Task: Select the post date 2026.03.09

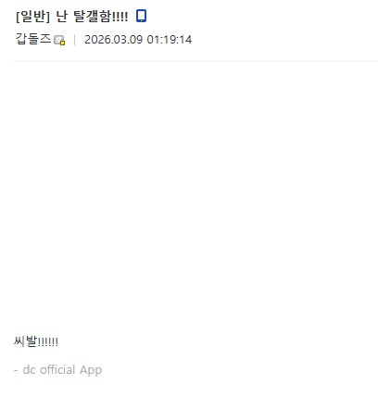Action: (114, 40)
